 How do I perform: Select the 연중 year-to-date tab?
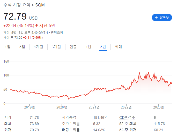coord(73,47)
